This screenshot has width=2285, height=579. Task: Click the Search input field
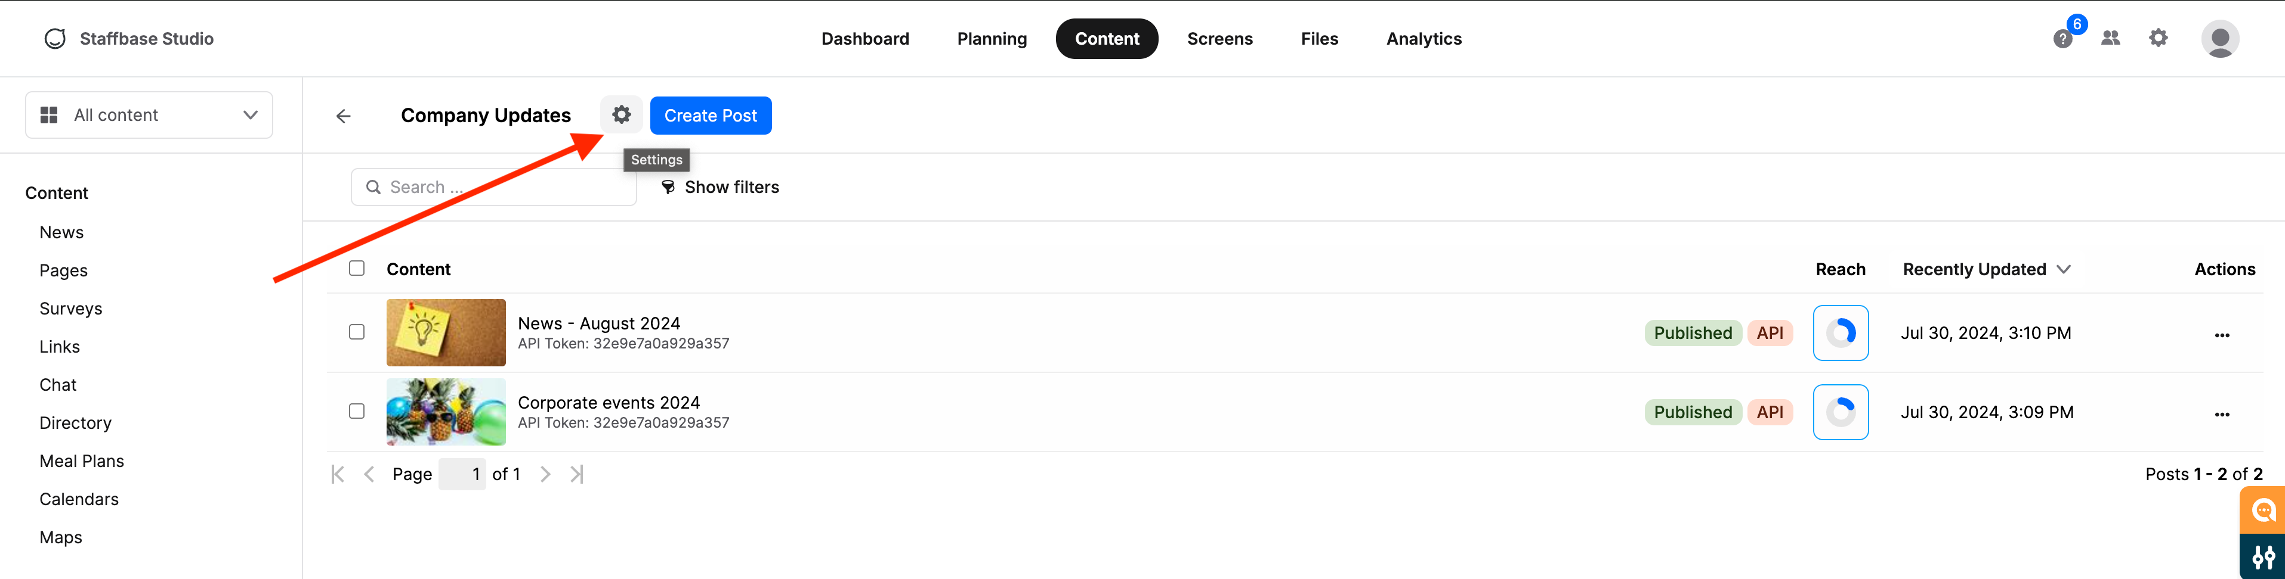click(494, 187)
